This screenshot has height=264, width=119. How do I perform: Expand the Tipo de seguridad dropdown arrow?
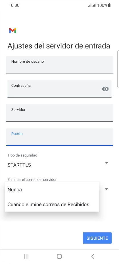(x=107, y=163)
